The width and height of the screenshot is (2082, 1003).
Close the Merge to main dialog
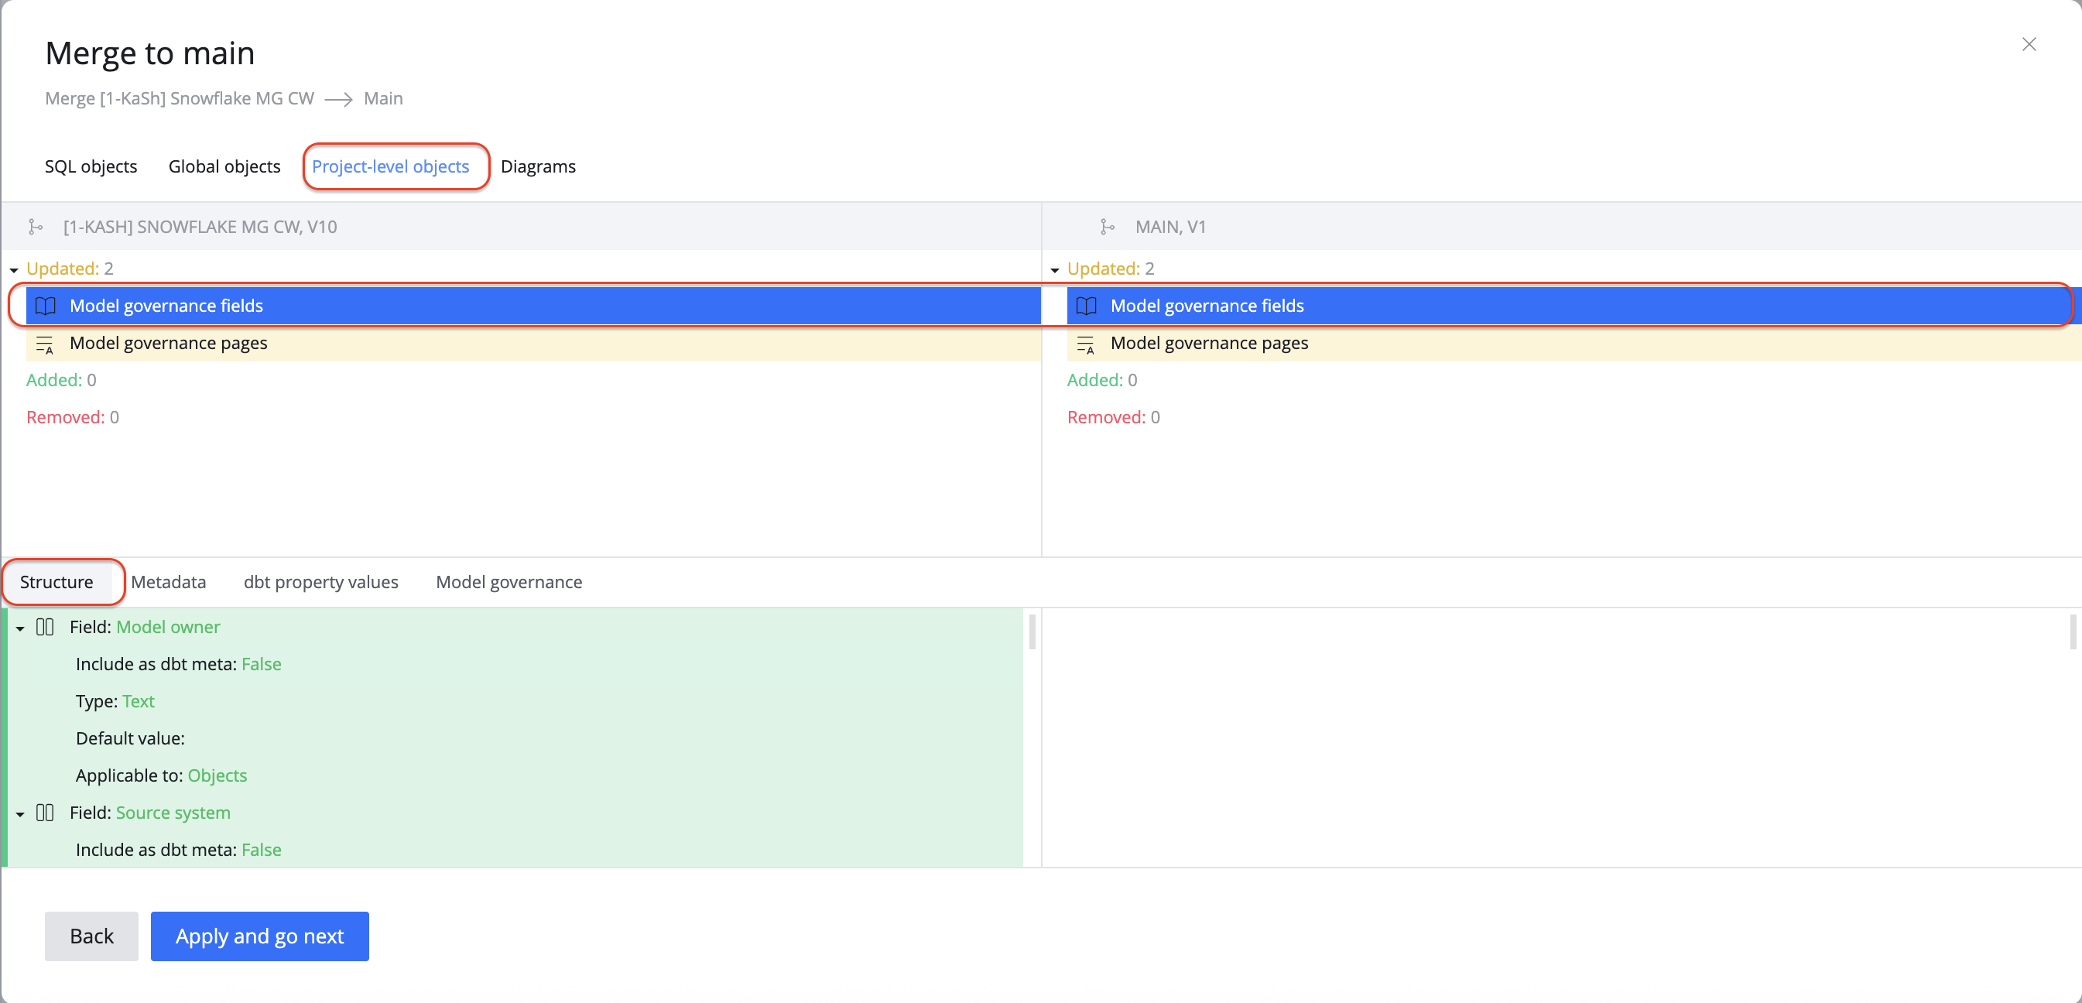2029,44
